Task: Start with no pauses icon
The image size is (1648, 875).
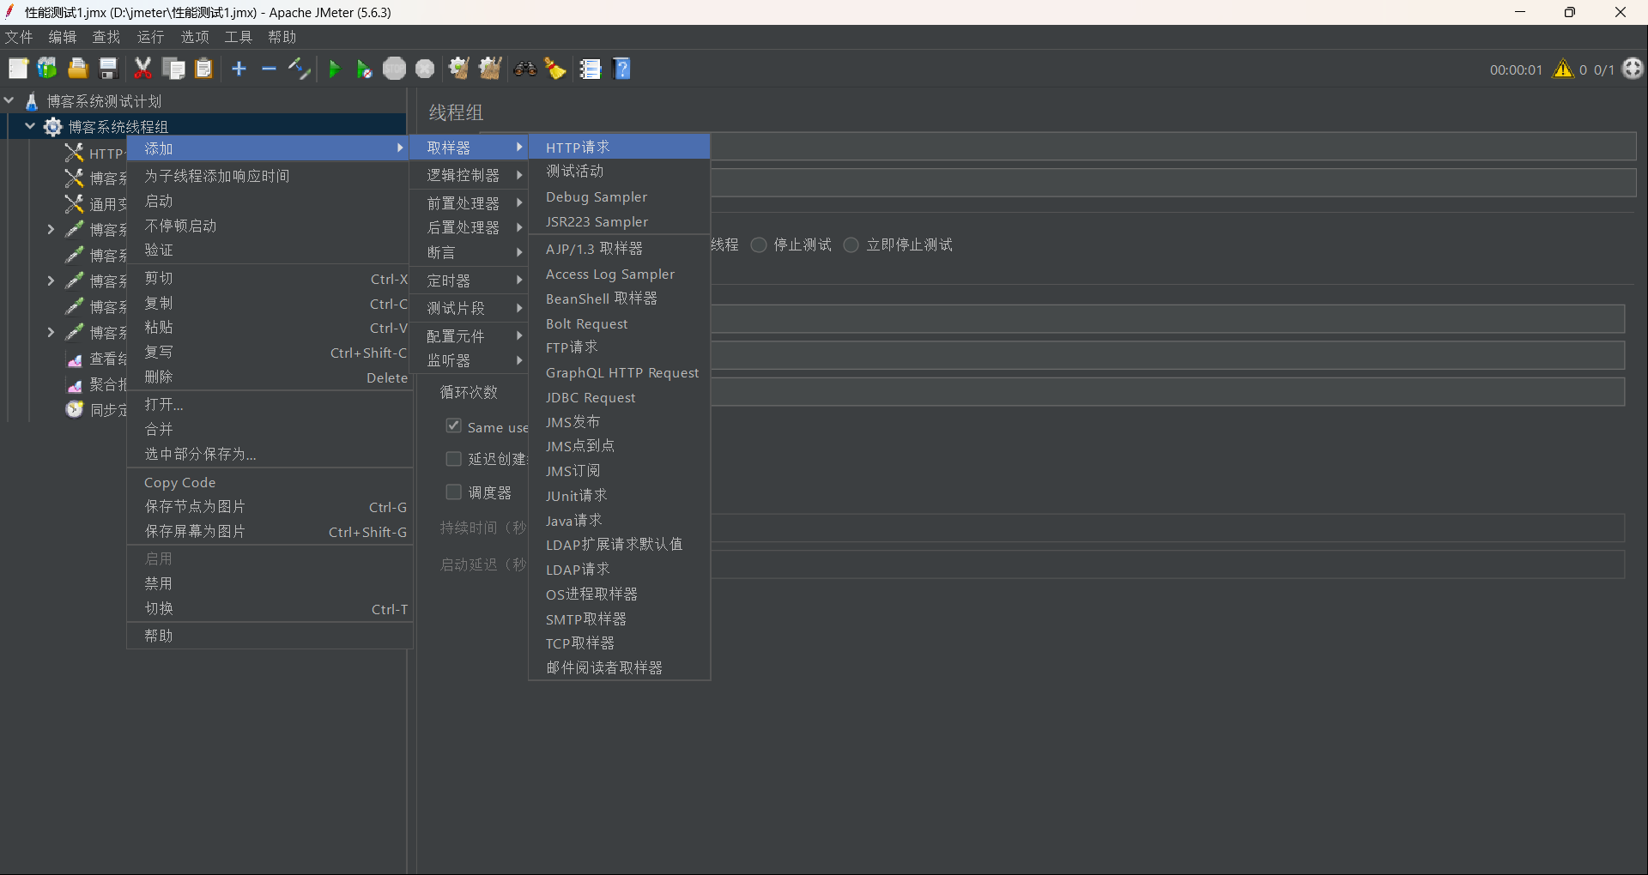Action: [365, 69]
